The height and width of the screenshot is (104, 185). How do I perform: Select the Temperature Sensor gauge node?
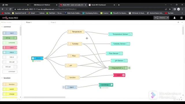120,34
